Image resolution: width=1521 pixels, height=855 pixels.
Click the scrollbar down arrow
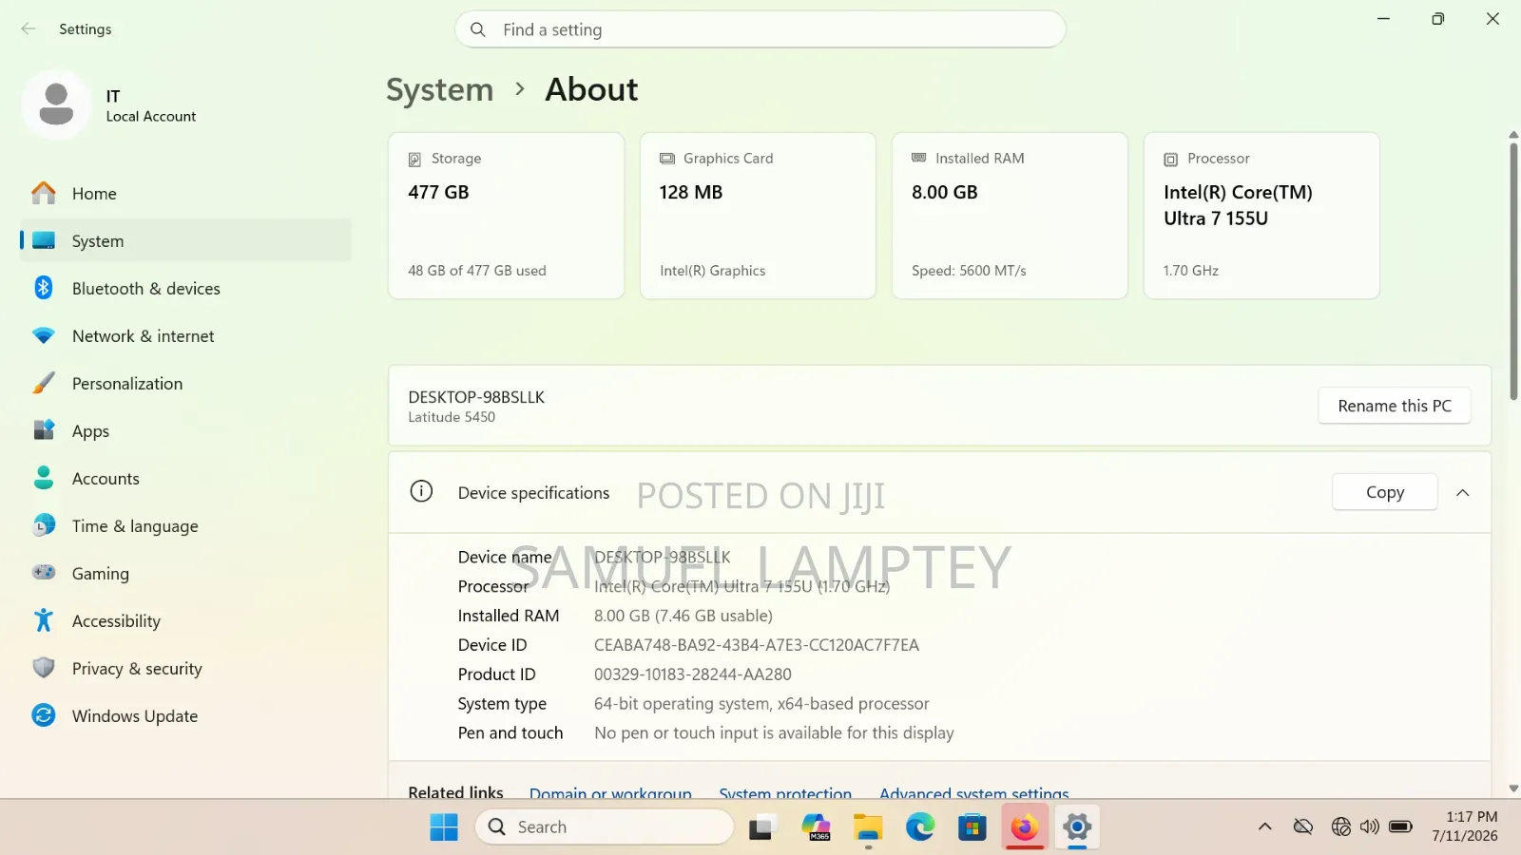point(1513,788)
